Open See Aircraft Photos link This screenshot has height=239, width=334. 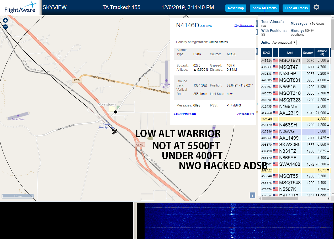185,114
